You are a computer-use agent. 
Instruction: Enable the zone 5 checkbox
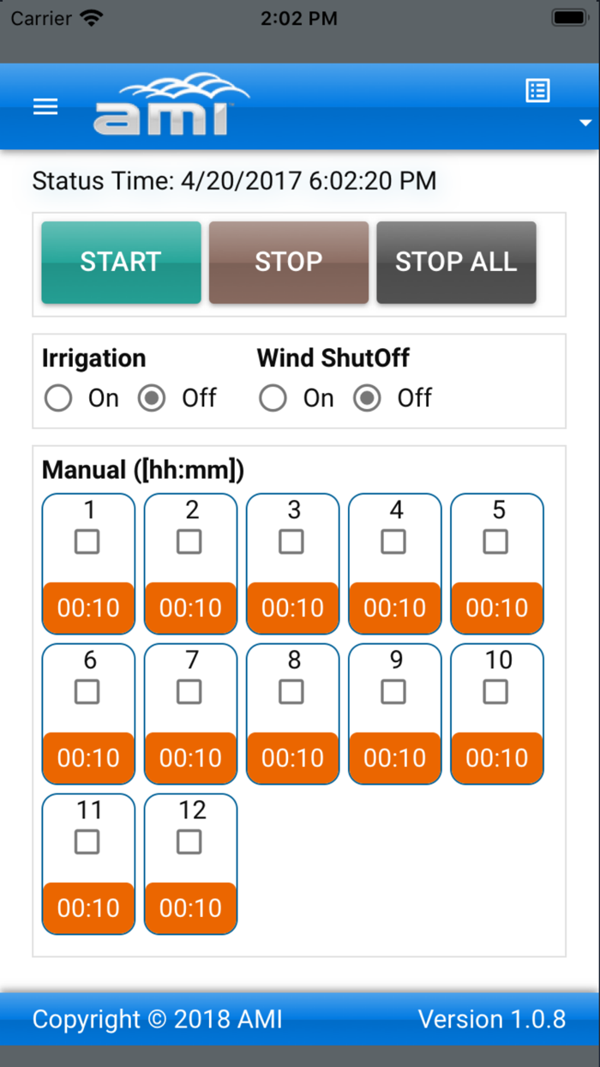(x=495, y=541)
